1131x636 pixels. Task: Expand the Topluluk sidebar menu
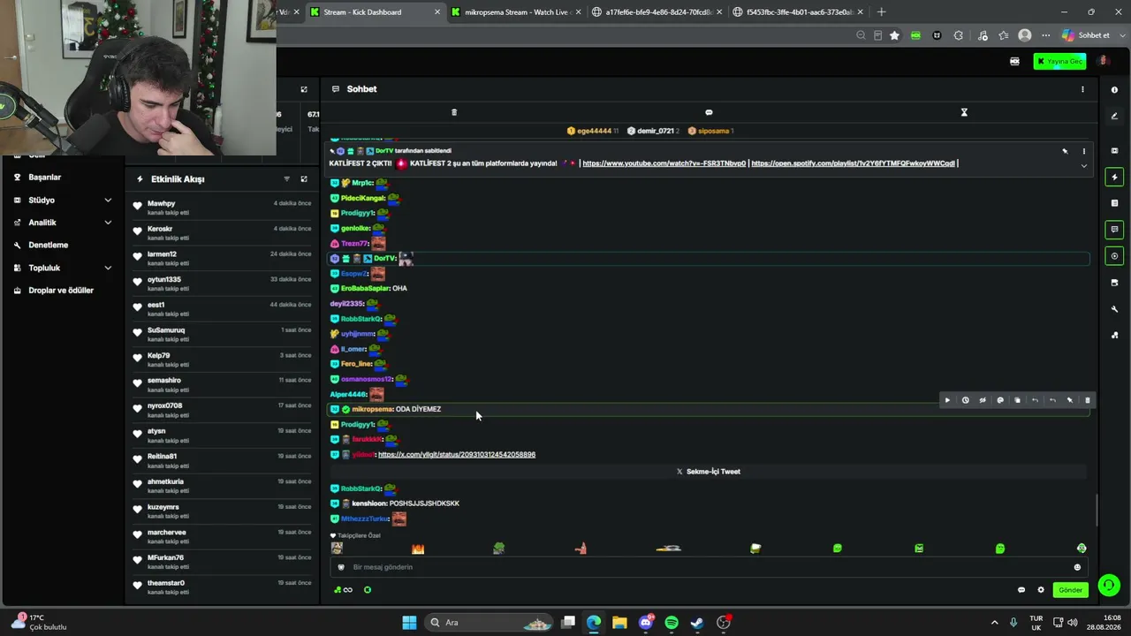click(x=64, y=268)
